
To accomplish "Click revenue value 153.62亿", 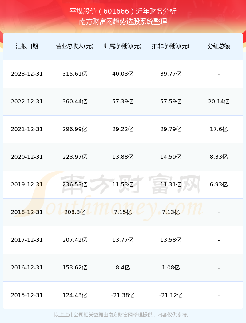I will point(75,268).
